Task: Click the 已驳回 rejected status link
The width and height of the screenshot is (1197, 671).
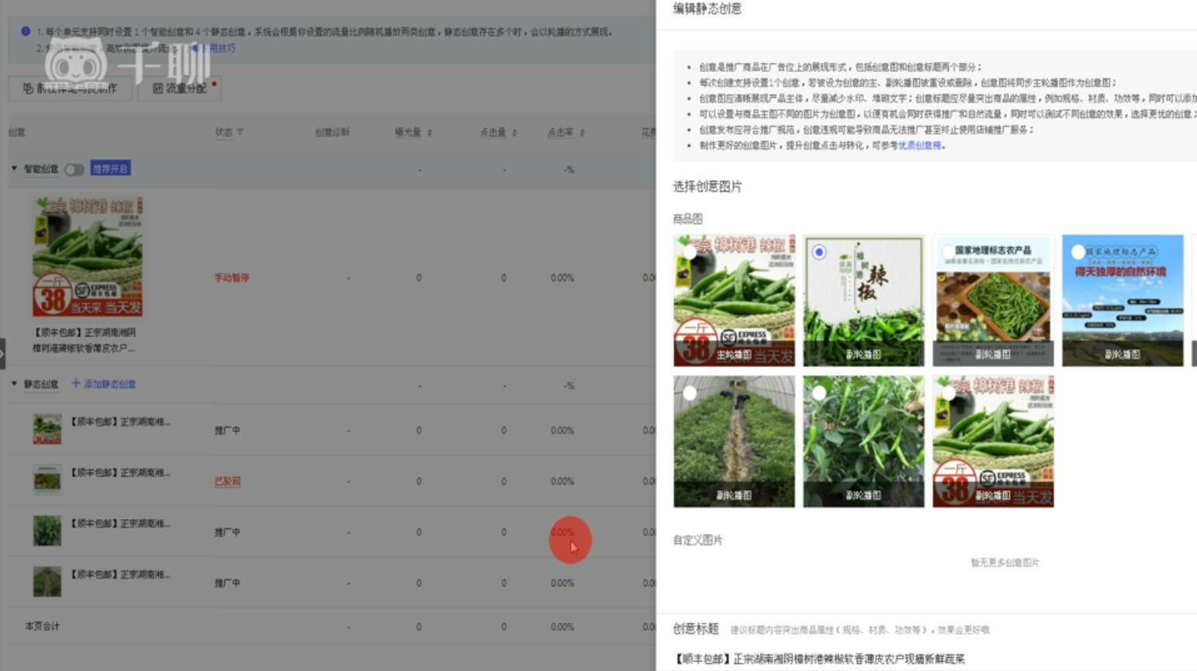Action: point(227,482)
